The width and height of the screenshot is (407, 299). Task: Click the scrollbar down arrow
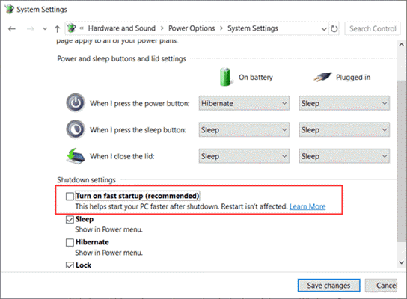tap(401, 262)
